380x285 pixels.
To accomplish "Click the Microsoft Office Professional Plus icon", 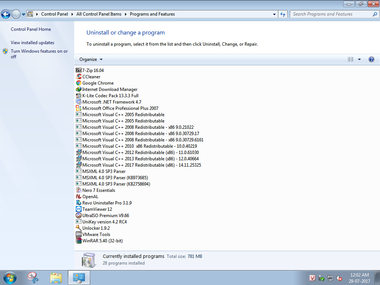I will tap(79, 108).
